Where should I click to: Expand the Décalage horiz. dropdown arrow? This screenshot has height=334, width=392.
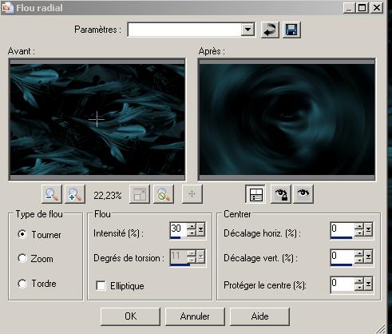point(368,229)
